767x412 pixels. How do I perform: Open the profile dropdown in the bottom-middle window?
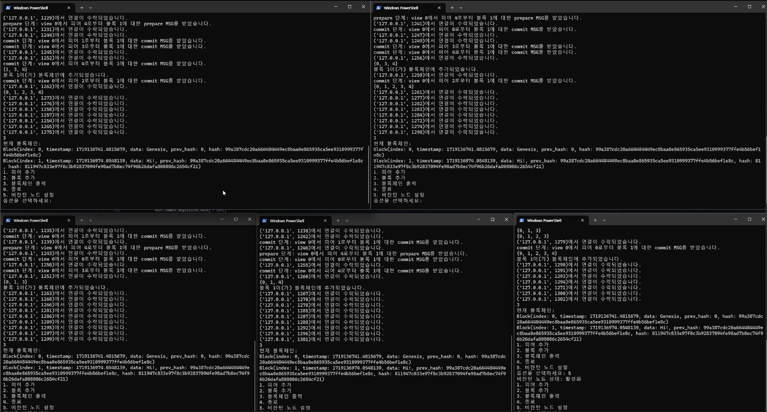[x=347, y=221]
